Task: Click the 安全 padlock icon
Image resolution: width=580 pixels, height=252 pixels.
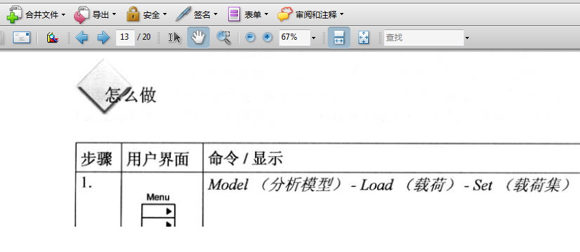Action: (133, 15)
